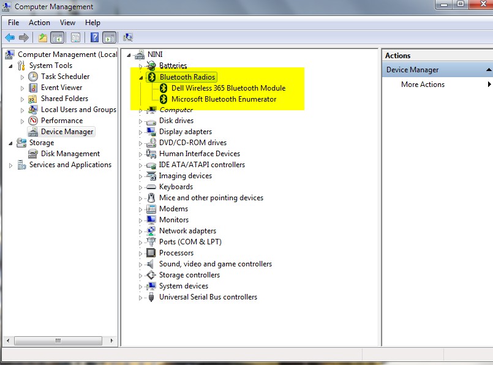Click the Network adapters icon
The width and height of the screenshot is (493, 365).
[151, 231]
